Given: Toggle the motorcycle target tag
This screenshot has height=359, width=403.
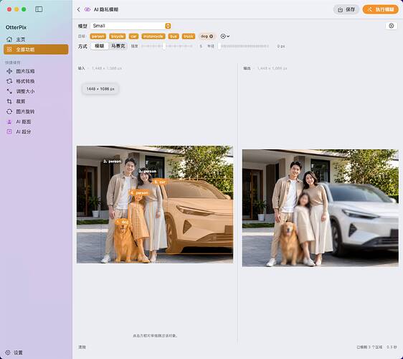Looking at the screenshot, I should (x=153, y=37).
